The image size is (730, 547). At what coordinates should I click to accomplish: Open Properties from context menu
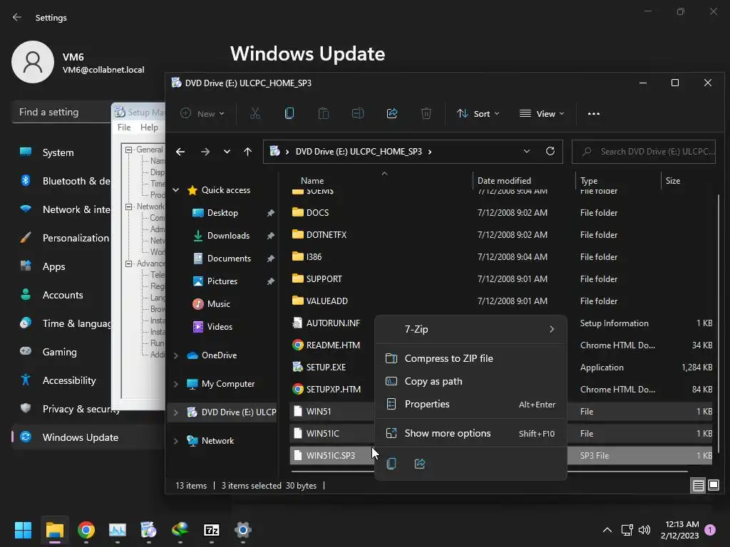point(471,404)
